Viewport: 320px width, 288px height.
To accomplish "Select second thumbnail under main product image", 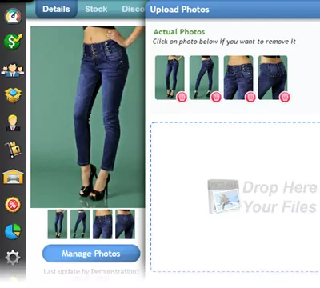I will [80, 224].
